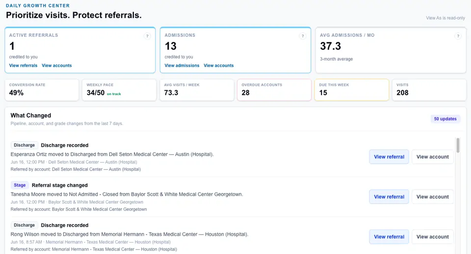471x254 pixels.
Task: Click help icon on Admissions card
Action: pyautogui.click(x=303, y=36)
